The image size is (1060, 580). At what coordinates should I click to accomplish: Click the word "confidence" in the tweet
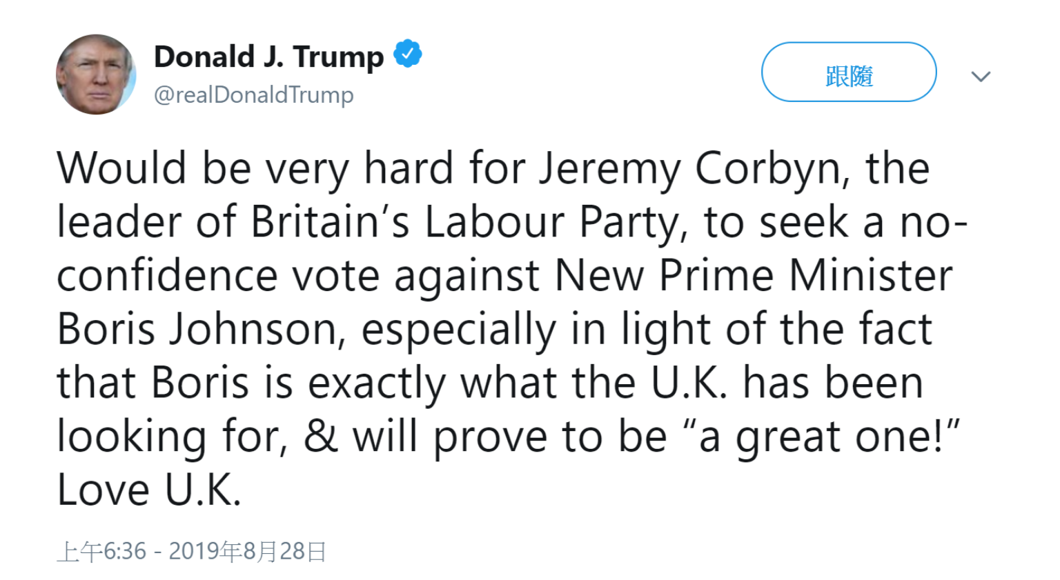pos(167,276)
